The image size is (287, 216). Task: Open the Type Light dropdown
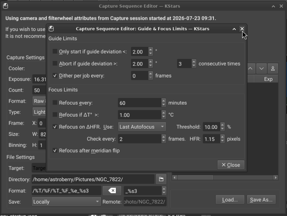coord(40,112)
